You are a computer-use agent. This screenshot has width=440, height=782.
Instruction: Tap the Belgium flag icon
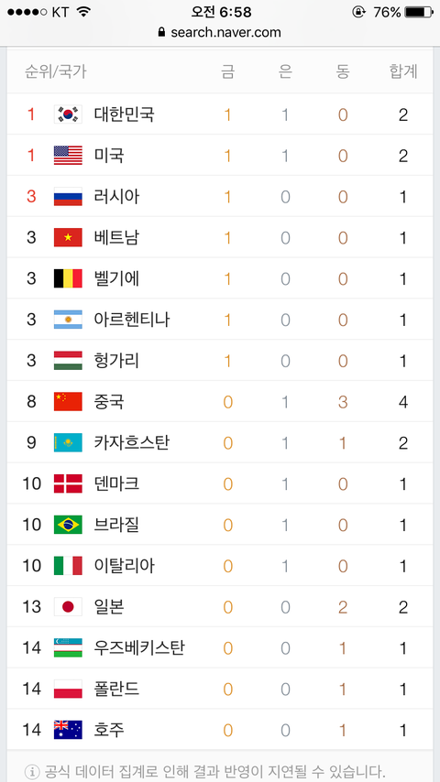(68, 278)
